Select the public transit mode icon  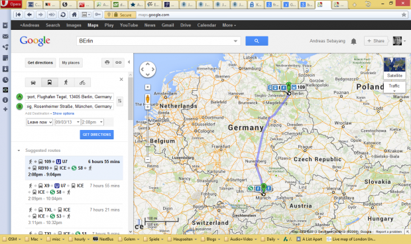tap(50, 83)
